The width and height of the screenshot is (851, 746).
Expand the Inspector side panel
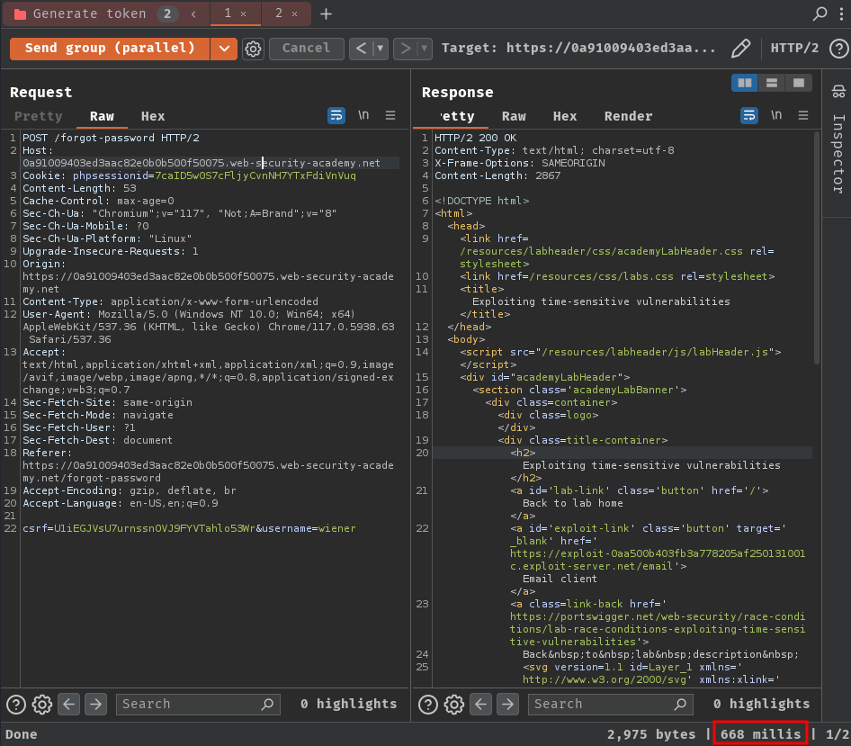tap(838, 154)
